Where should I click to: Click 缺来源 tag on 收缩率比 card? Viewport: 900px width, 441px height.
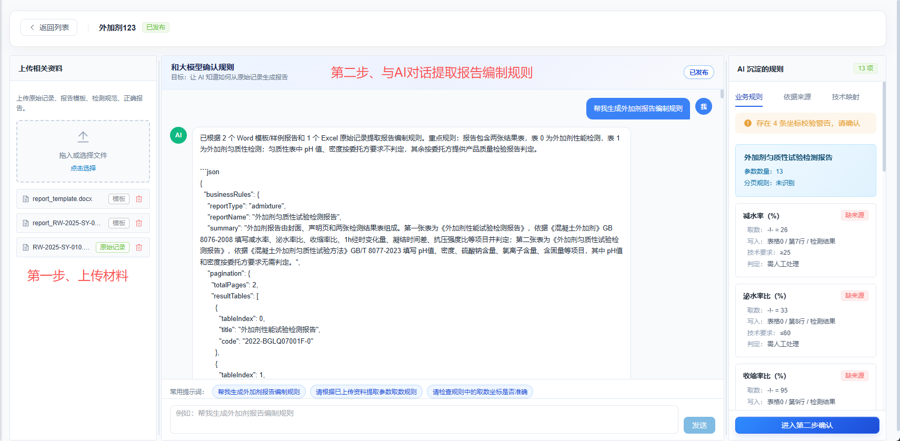[855, 376]
